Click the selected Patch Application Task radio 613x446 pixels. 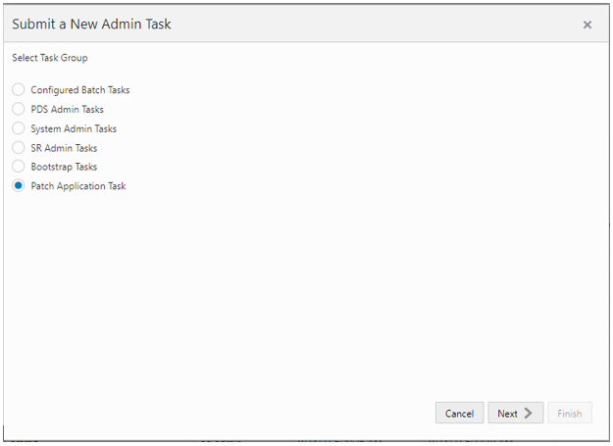19,185
